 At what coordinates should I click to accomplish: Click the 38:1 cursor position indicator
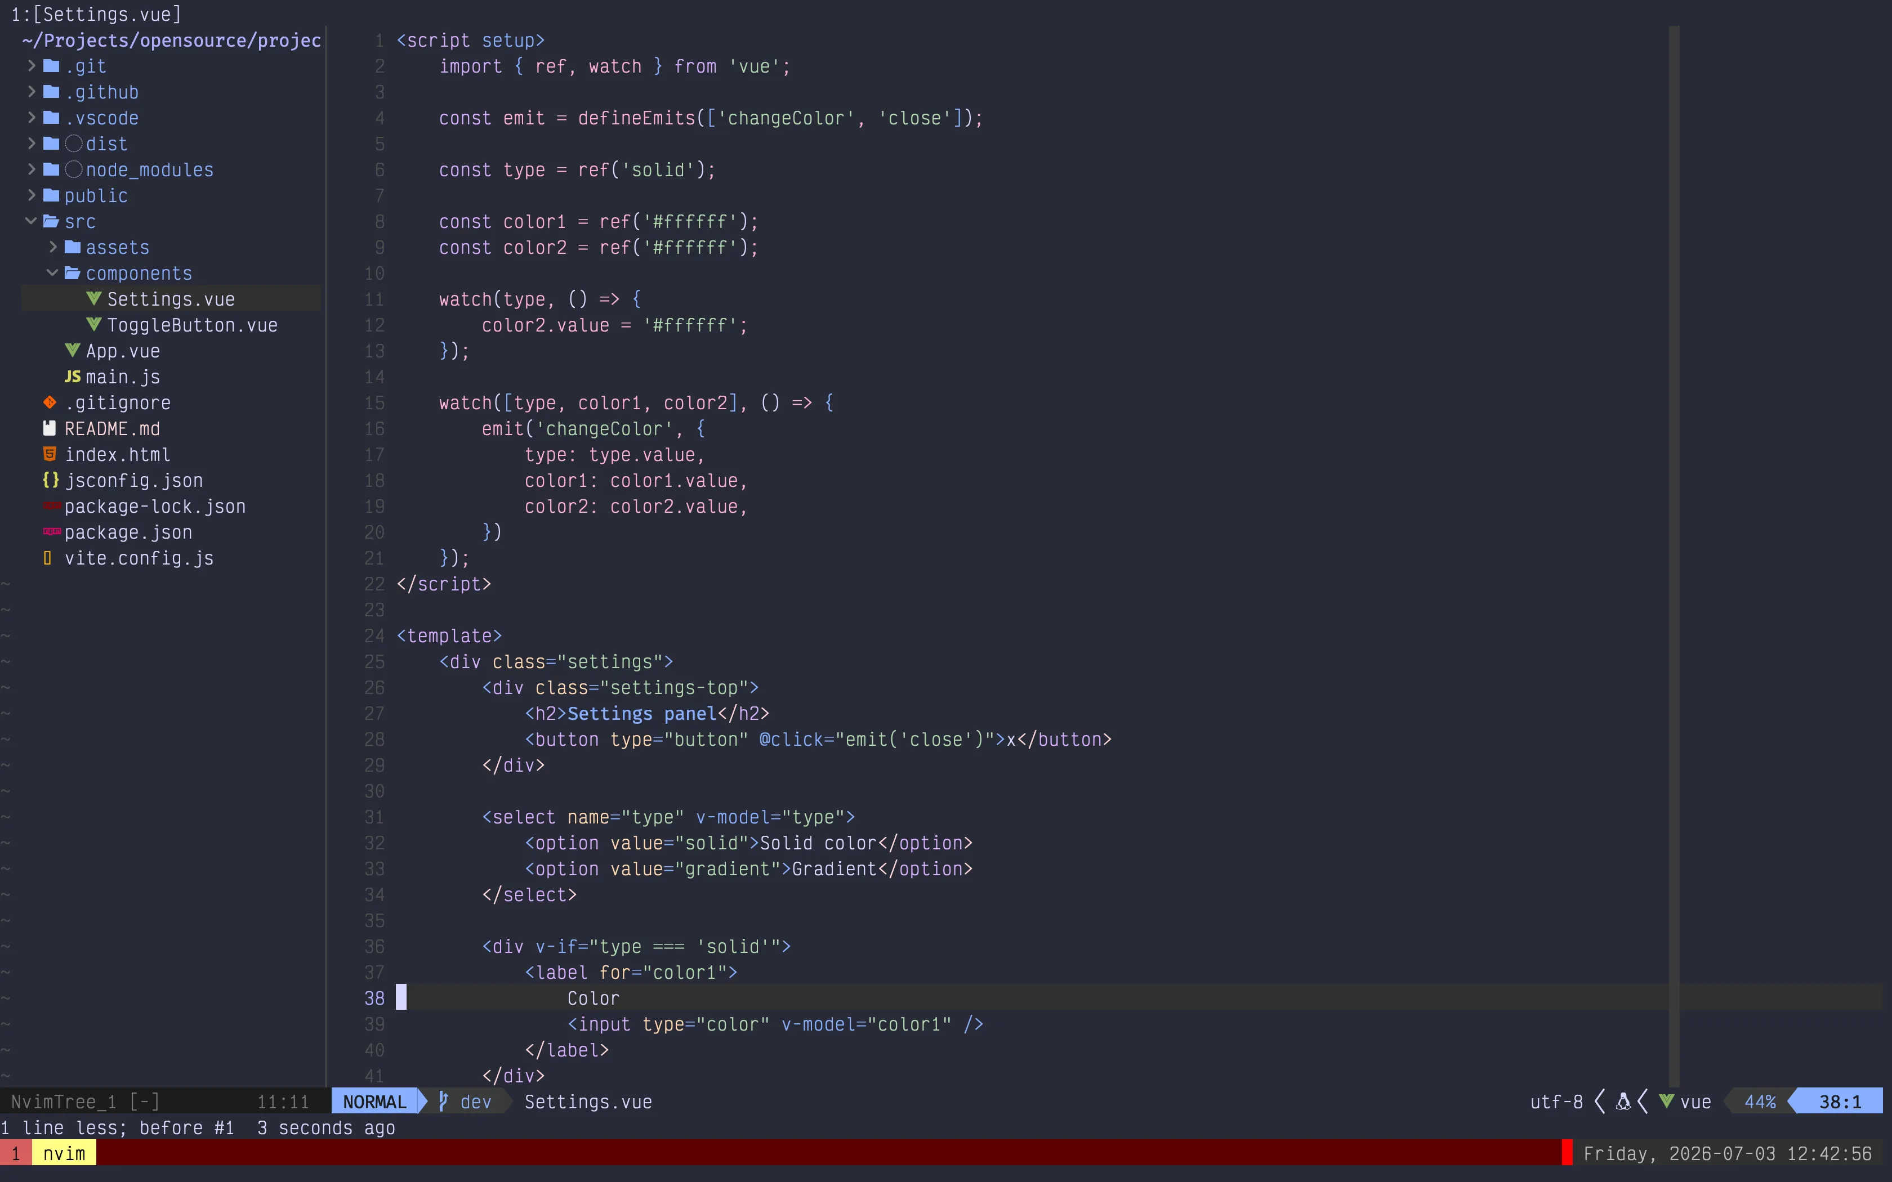[x=1840, y=1102]
